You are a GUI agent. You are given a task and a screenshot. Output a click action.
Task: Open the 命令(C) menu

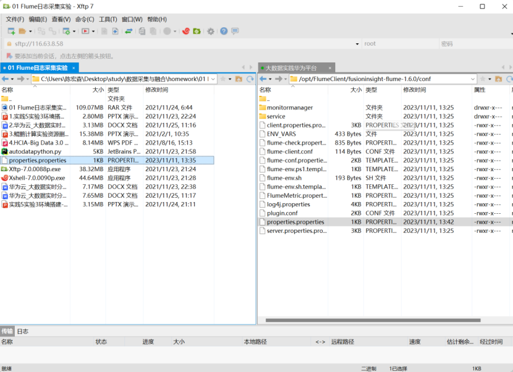tap(85, 19)
